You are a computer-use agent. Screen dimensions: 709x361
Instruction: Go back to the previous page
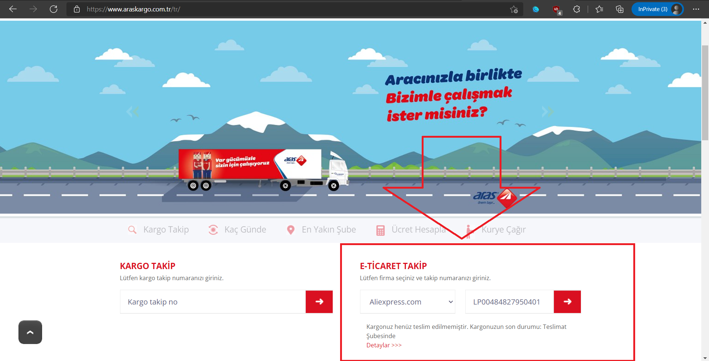point(13,9)
